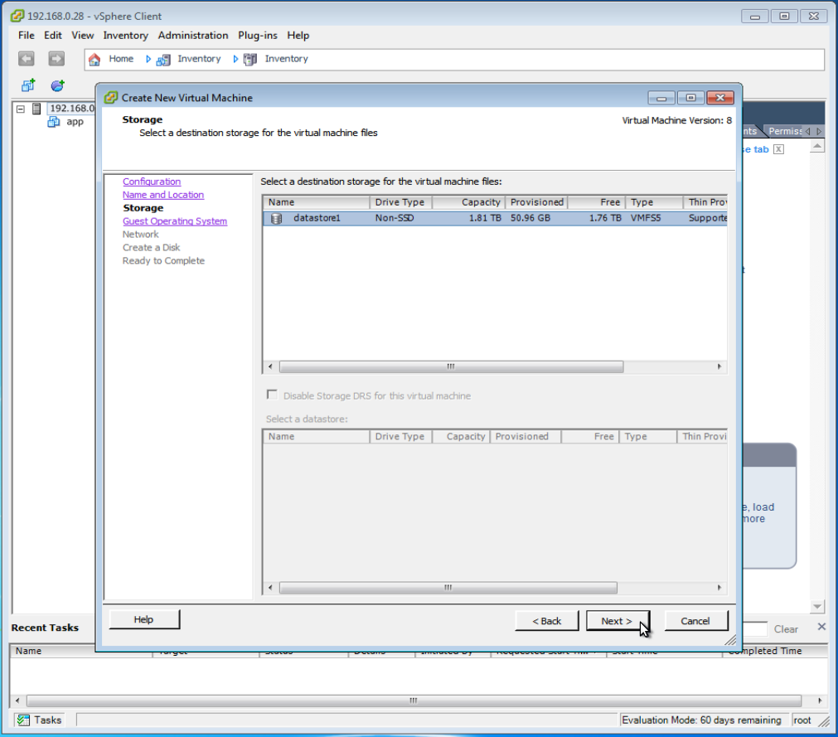838x737 pixels.
Task: Click the Tasks icon in status bar
Action: click(23, 720)
